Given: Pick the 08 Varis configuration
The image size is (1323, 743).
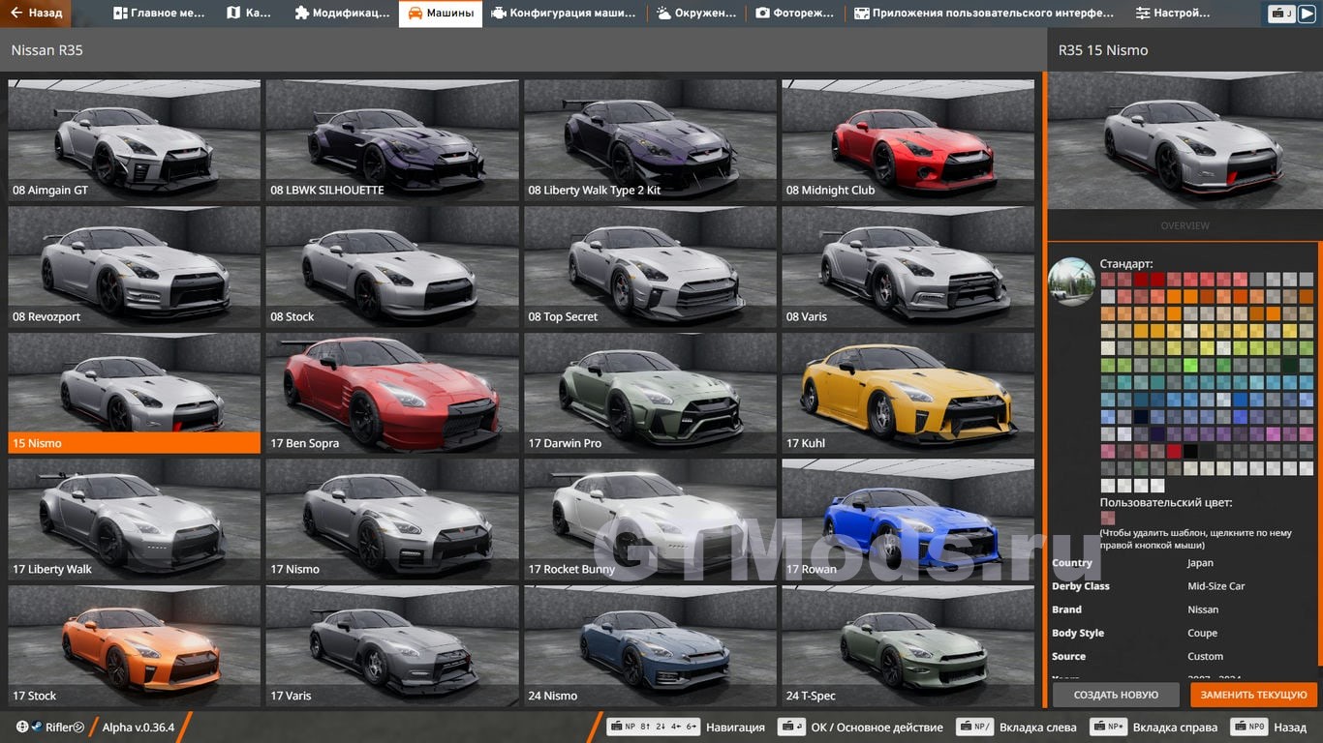Looking at the screenshot, I should [x=908, y=267].
